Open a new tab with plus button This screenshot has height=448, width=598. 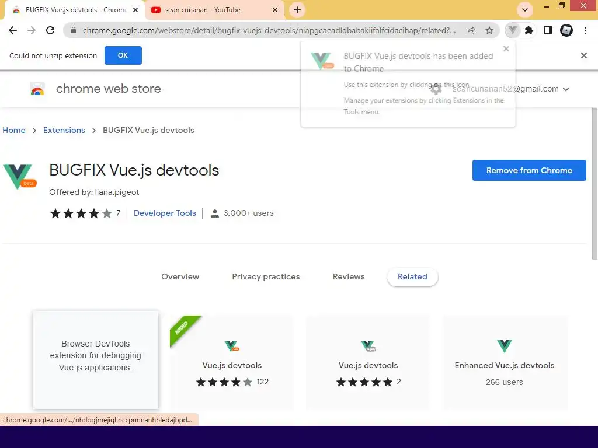[x=297, y=10]
